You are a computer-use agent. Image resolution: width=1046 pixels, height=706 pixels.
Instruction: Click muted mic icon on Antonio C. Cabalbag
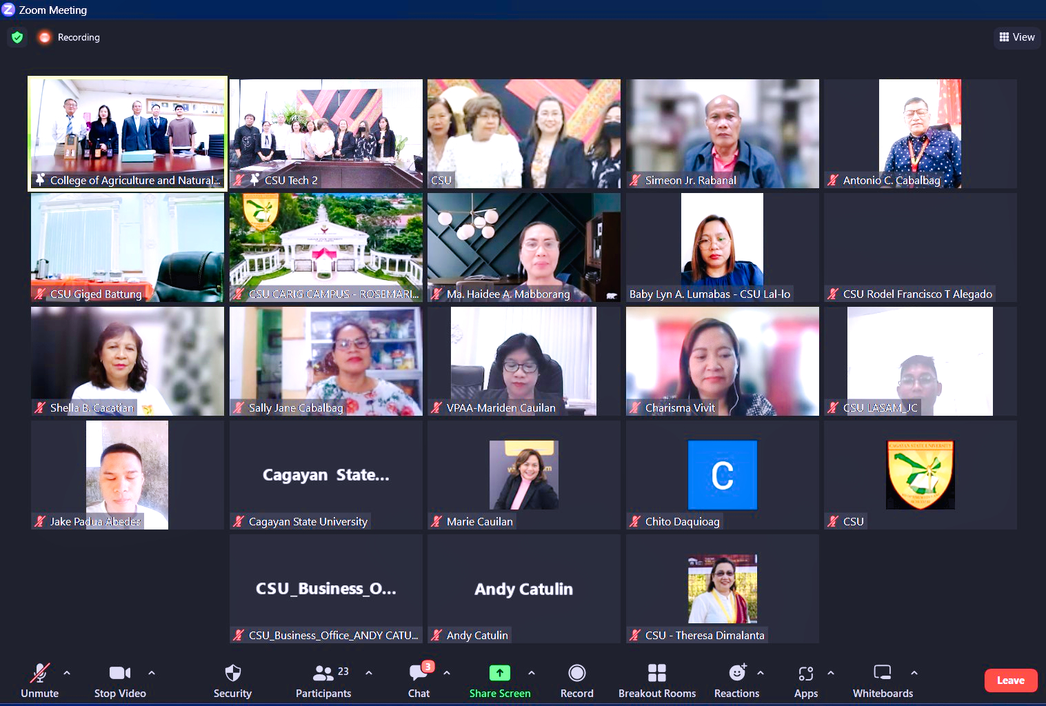click(833, 181)
